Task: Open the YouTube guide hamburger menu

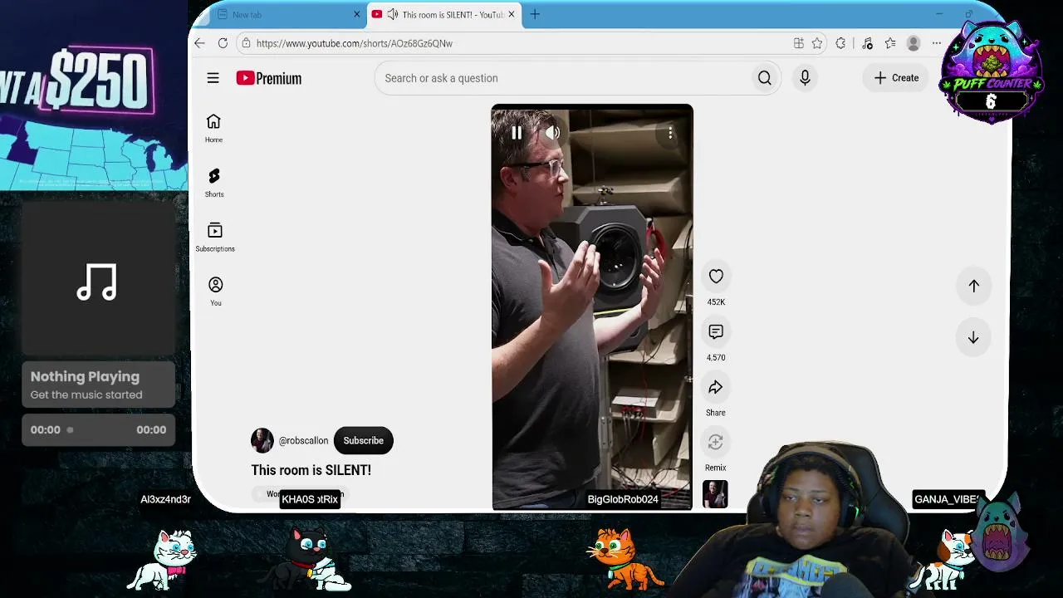Action: (x=213, y=78)
